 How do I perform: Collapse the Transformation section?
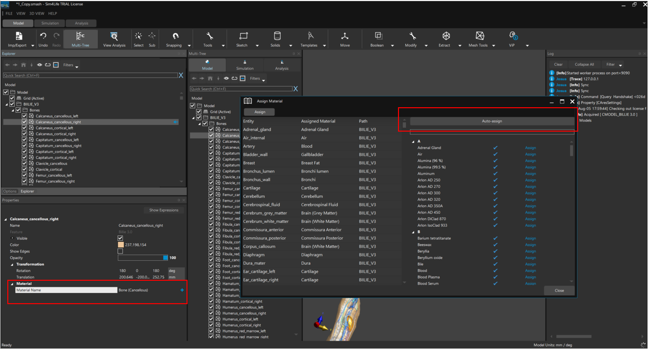[12, 265]
